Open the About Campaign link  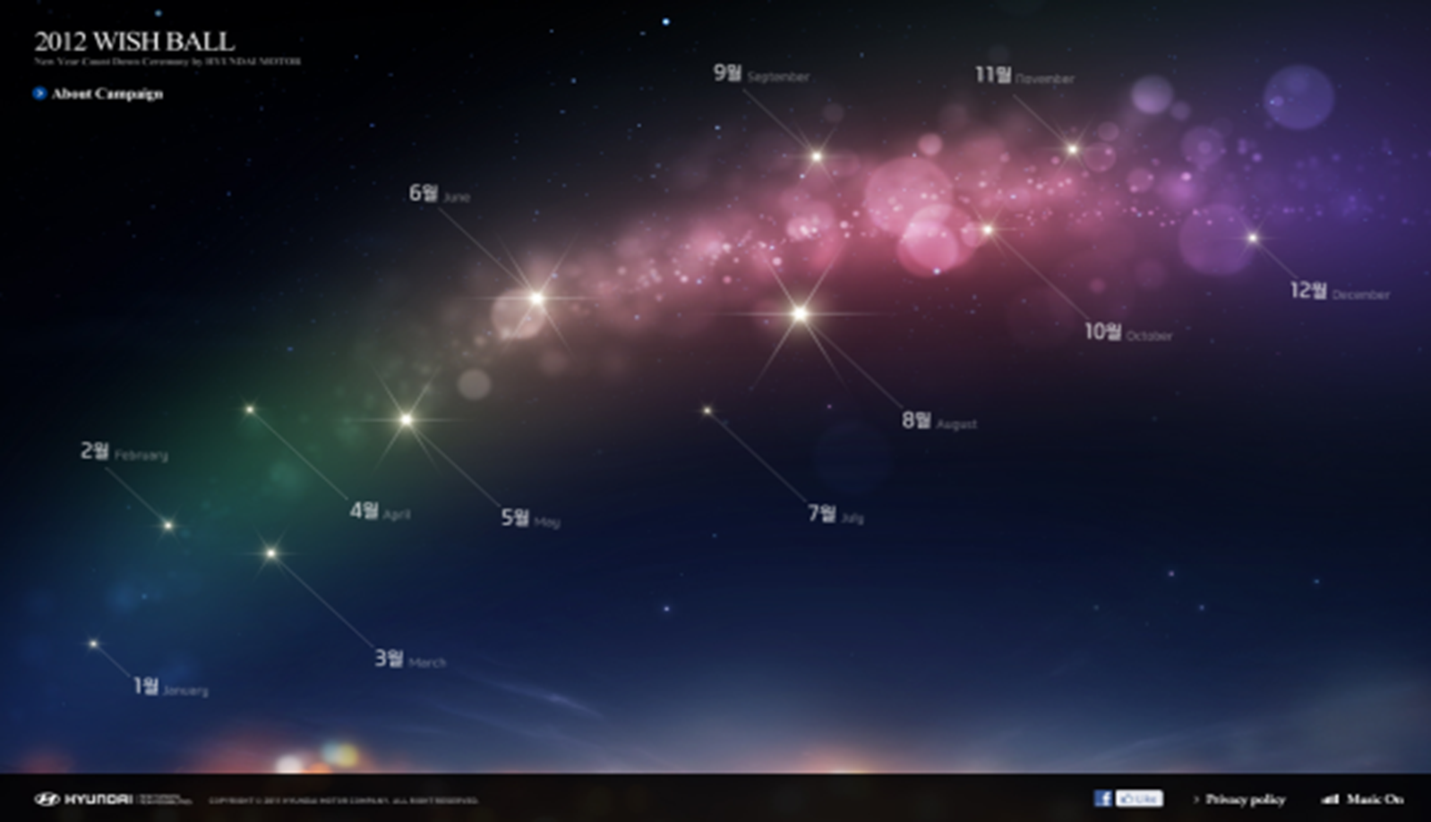click(x=107, y=93)
